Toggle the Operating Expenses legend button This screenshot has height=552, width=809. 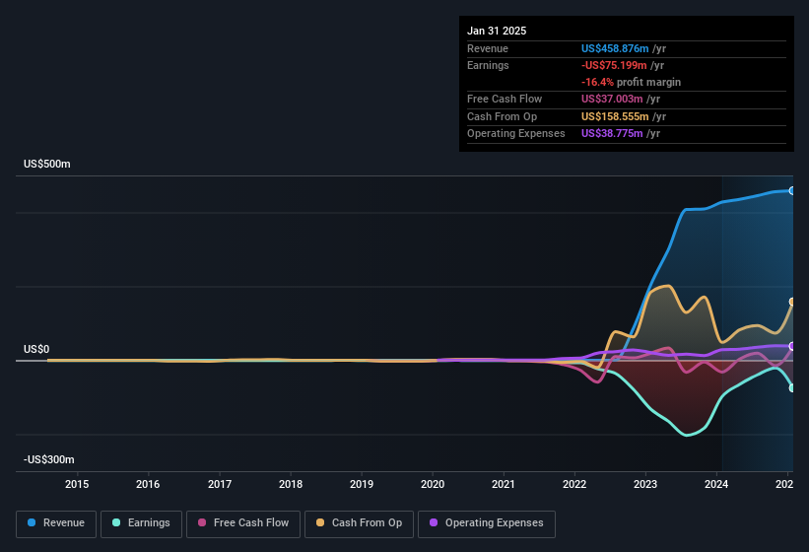click(487, 523)
